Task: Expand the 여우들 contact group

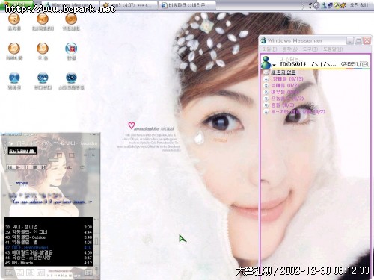Action: [x=266, y=92]
